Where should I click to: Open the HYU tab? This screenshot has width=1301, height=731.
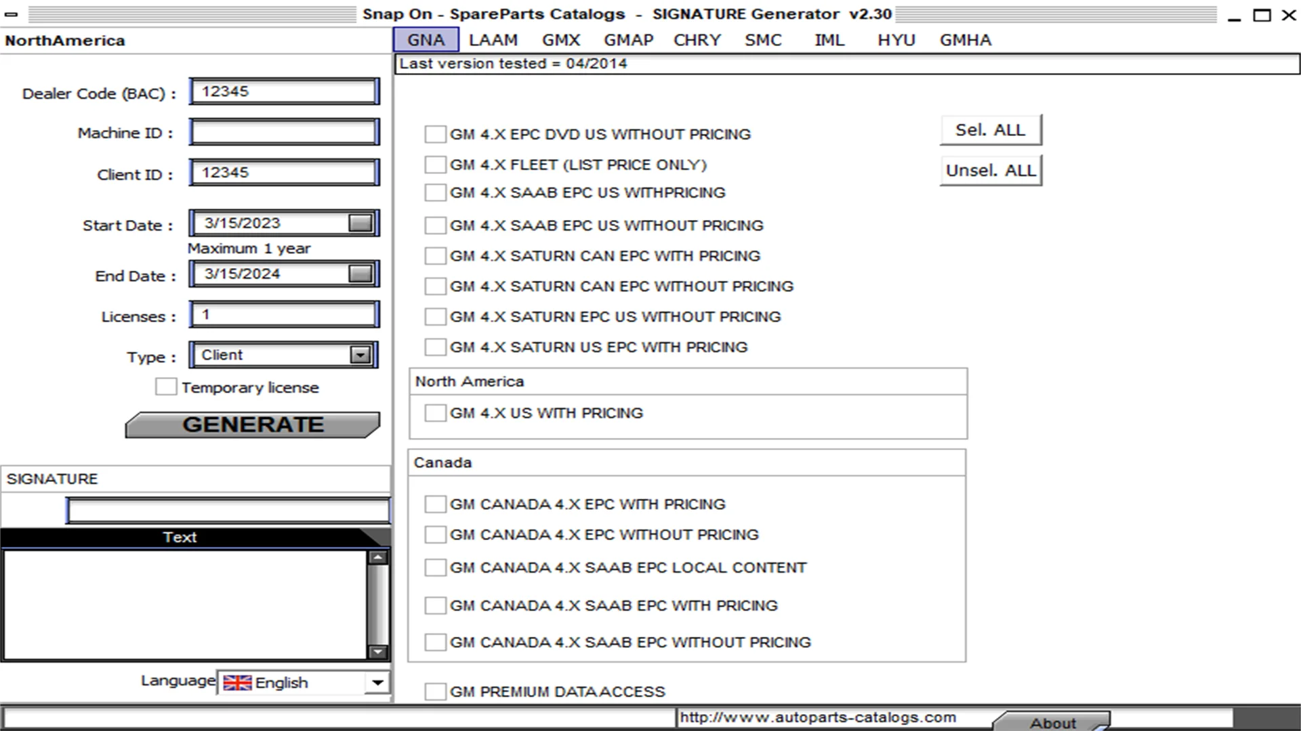(x=896, y=40)
